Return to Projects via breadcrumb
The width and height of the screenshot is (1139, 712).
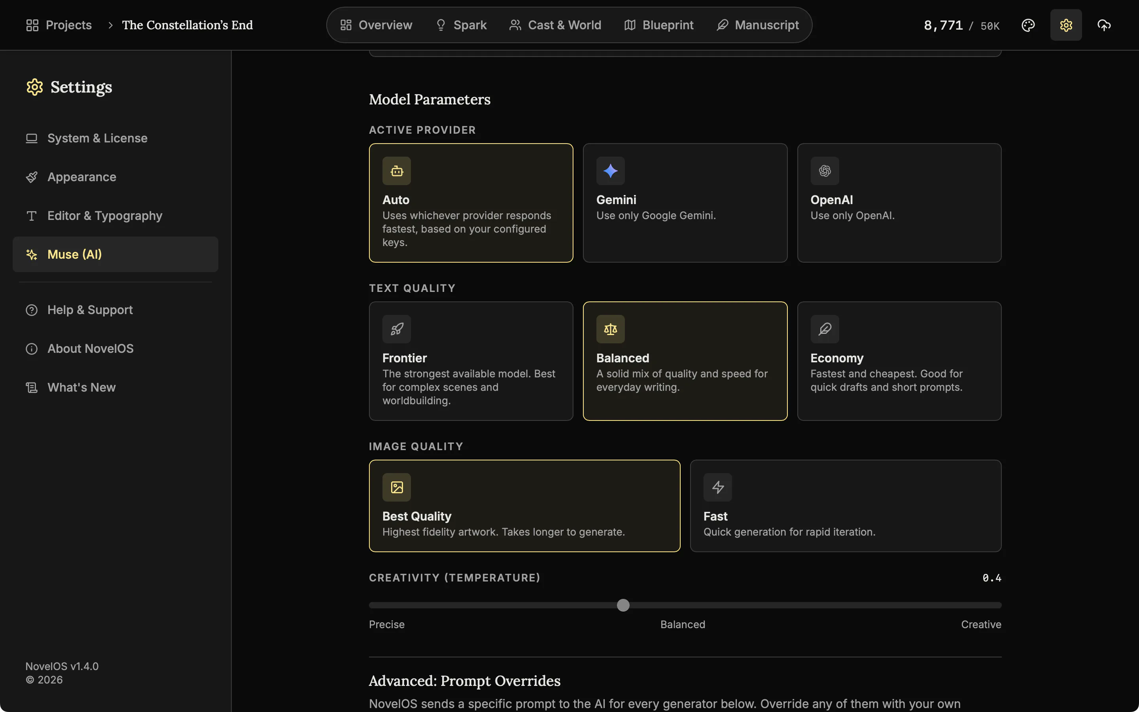(x=59, y=25)
